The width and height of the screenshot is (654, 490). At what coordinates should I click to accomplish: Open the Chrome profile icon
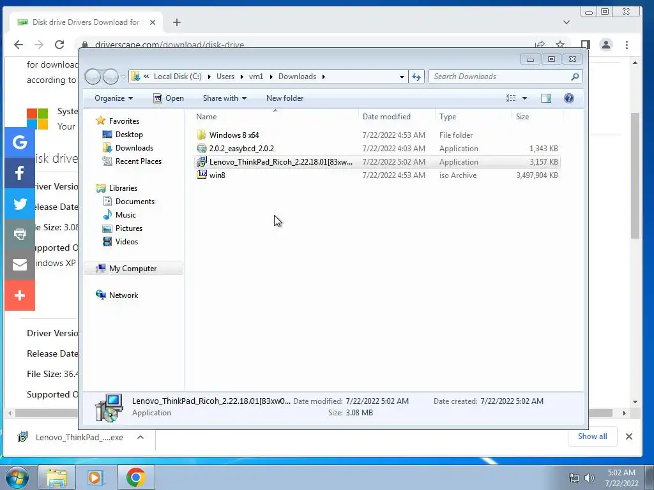(x=606, y=45)
